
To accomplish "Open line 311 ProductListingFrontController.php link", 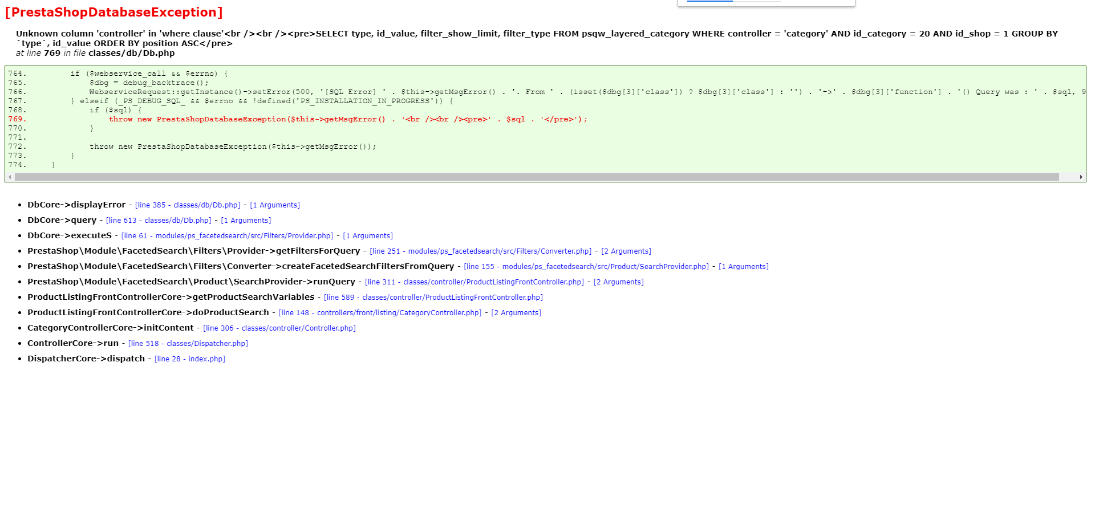I will coord(474,282).
